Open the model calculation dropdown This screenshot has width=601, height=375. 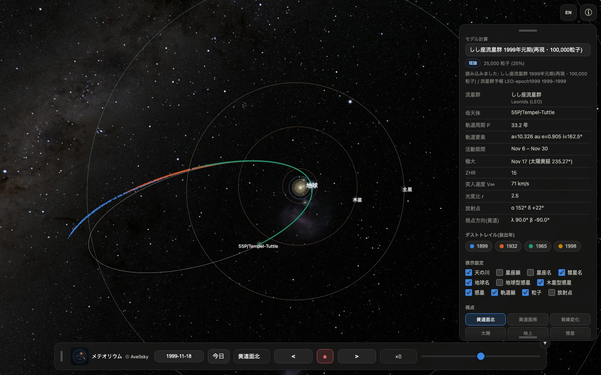tap(528, 50)
